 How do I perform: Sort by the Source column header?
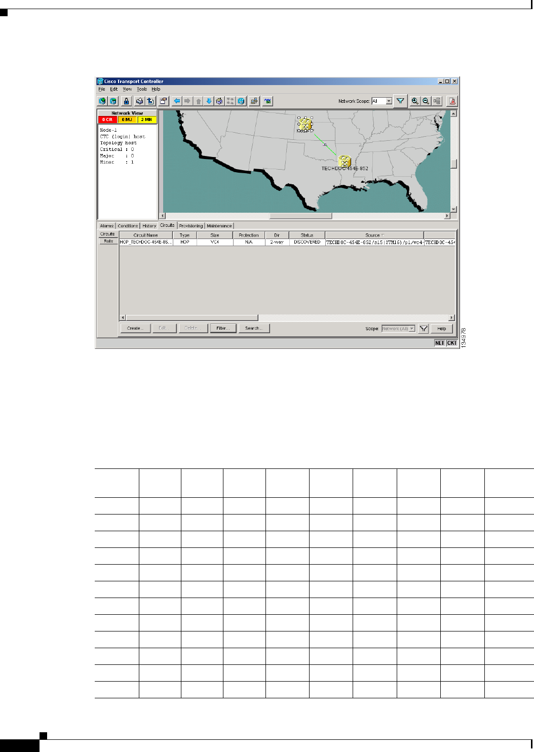point(374,235)
